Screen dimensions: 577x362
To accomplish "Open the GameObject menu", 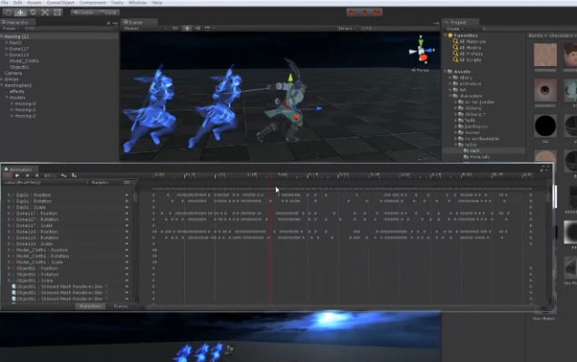I will pyautogui.click(x=56, y=3).
